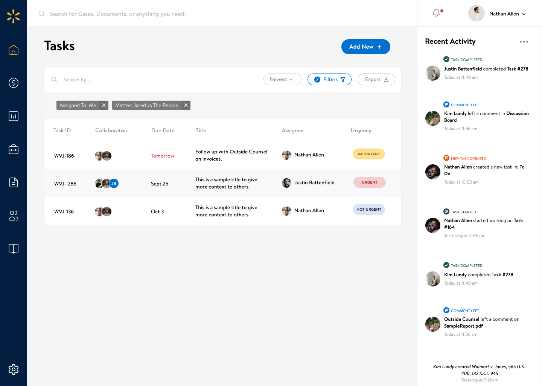Open the documents sidebar icon
This screenshot has width=542, height=386.
click(14, 182)
